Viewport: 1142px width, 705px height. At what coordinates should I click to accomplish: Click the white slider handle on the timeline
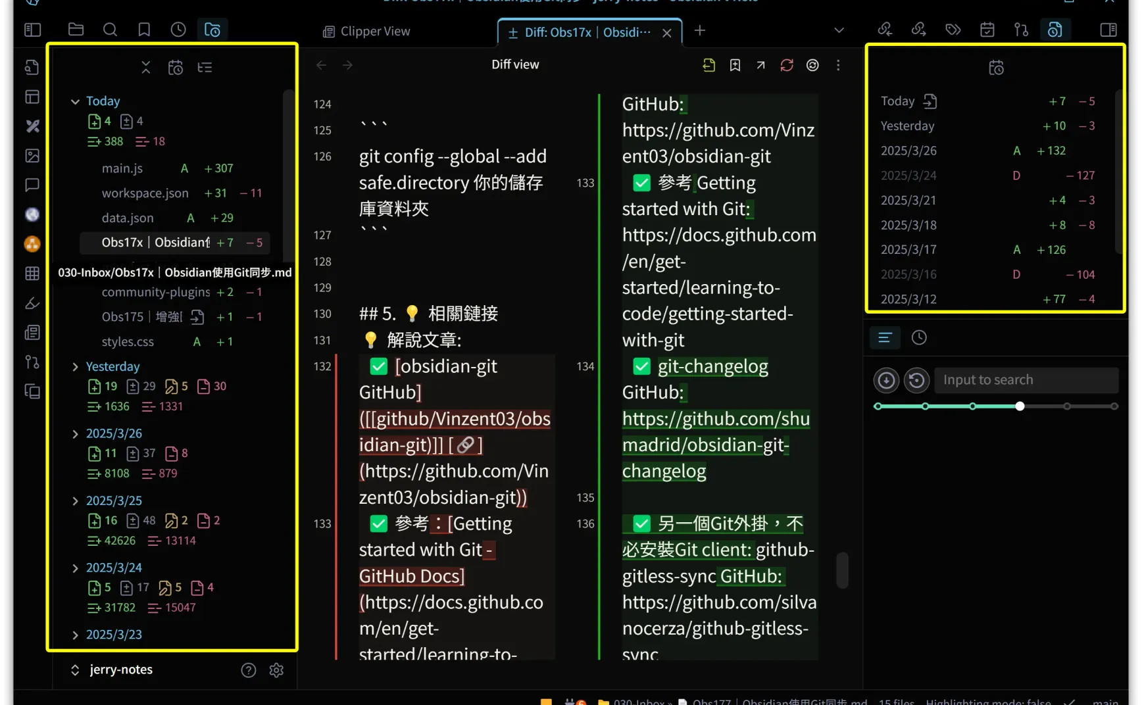pos(1020,406)
